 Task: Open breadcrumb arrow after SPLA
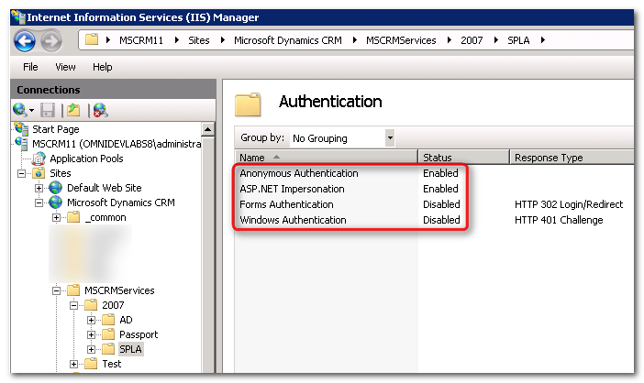pyautogui.click(x=543, y=40)
